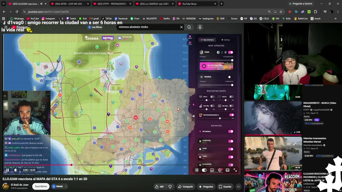Screen dimensions: 342x192
Task: Switch to Los SAMPLES más CAROS tab
Action: tap(155, 4)
